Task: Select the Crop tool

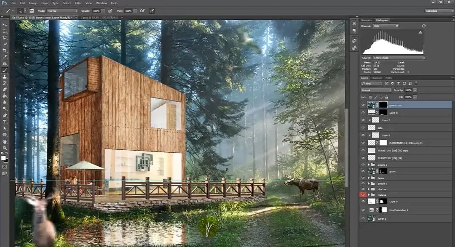Action: pos(5,50)
